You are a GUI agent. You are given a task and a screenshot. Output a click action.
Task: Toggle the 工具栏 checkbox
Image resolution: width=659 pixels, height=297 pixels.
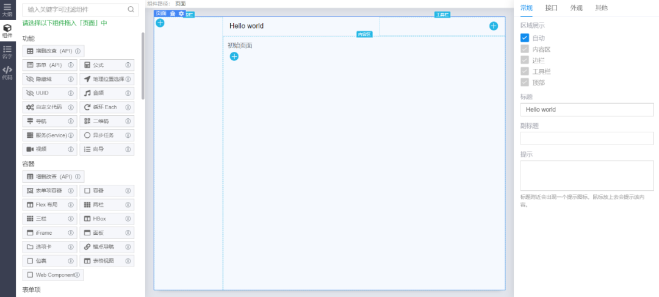[x=525, y=71]
